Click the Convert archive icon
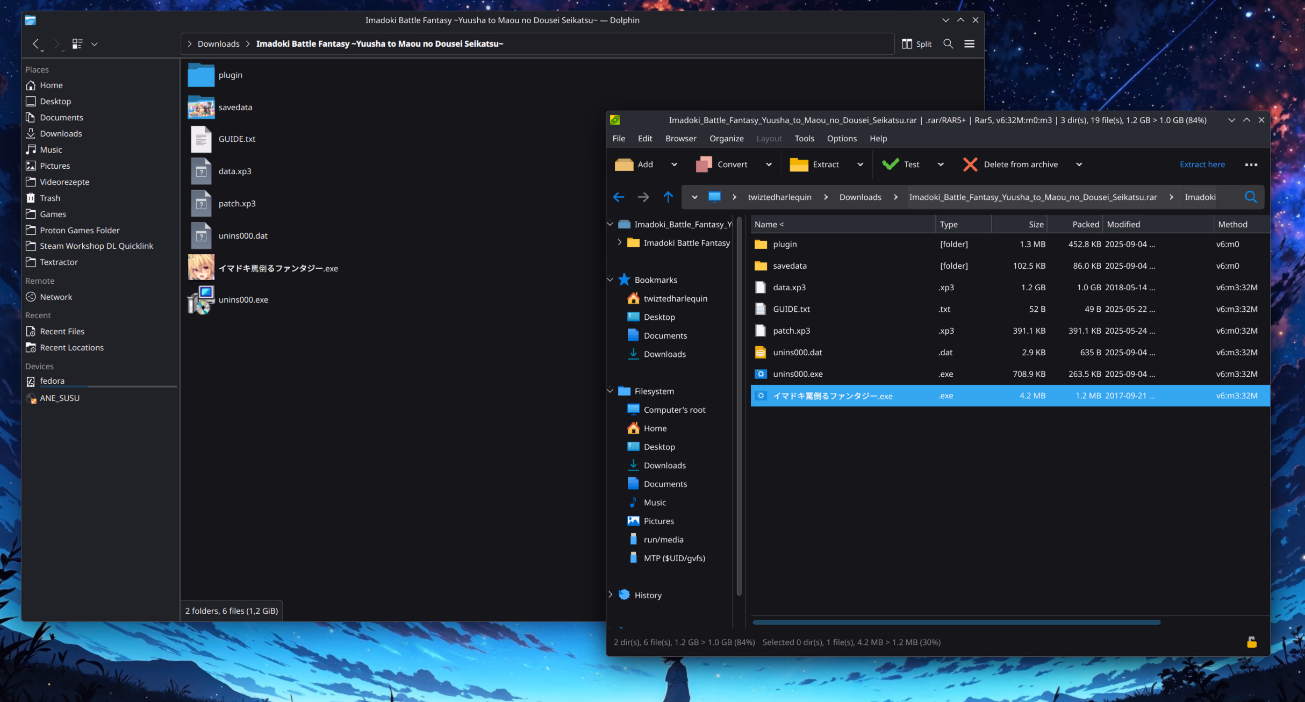The height and width of the screenshot is (702, 1305). coord(704,164)
